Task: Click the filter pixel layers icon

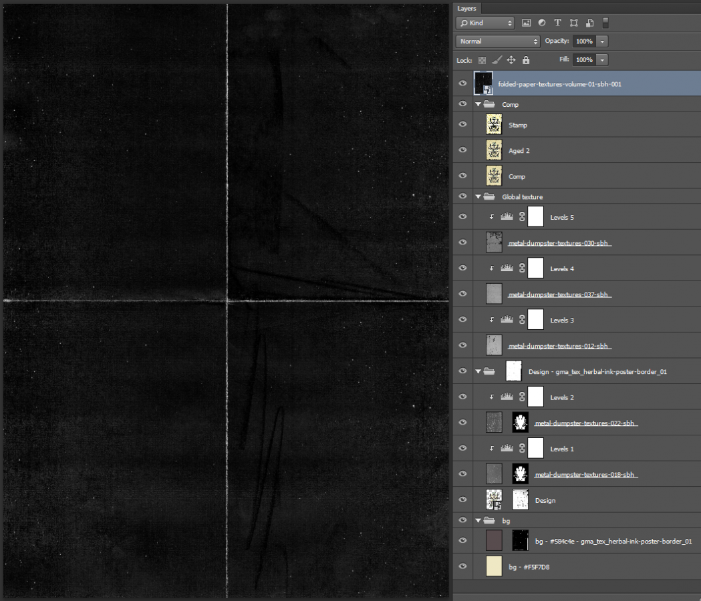Action: tap(527, 23)
